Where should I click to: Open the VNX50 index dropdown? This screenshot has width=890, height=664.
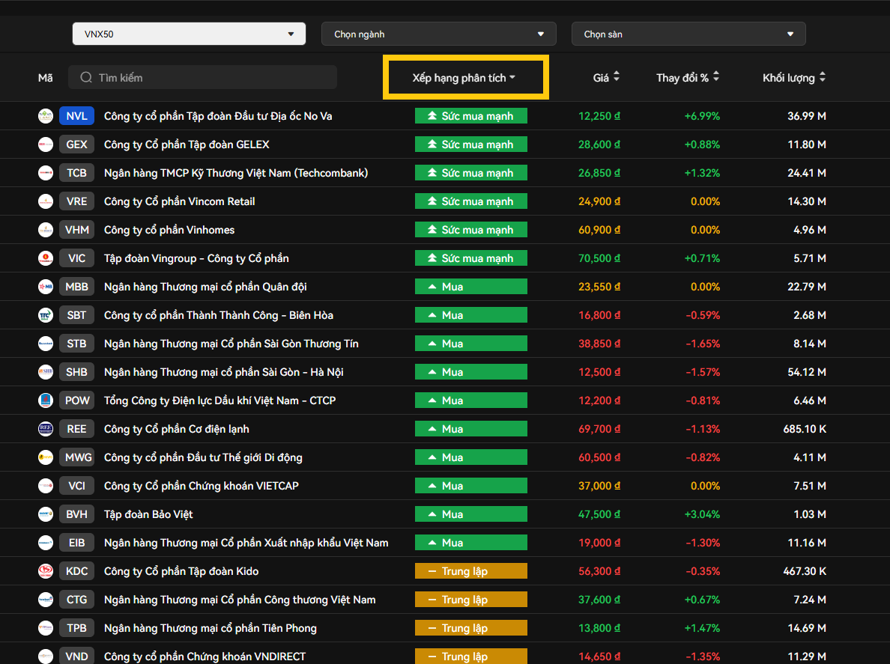click(189, 34)
